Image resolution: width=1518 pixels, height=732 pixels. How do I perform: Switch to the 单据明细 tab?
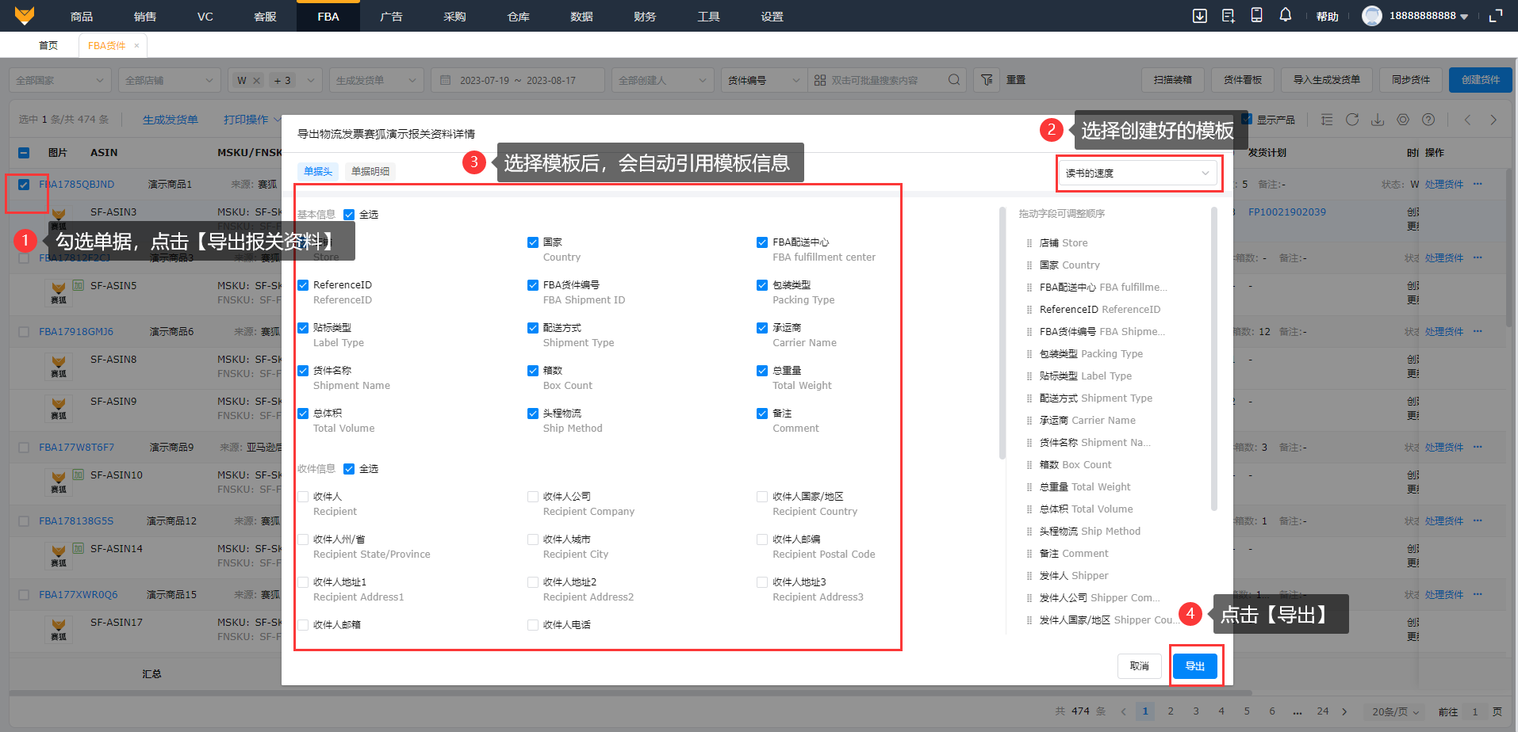(x=370, y=171)
